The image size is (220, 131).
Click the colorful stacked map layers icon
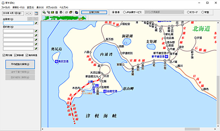click(x=71, y=12)
